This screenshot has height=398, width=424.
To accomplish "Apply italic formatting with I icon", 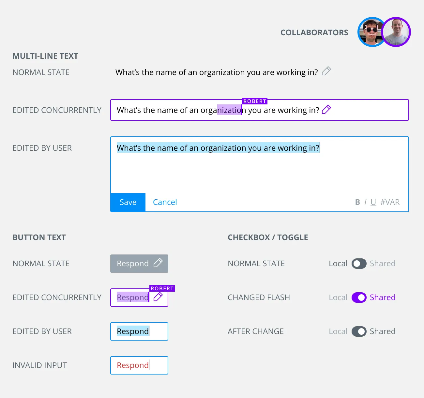I will click(x=366, y=202).
